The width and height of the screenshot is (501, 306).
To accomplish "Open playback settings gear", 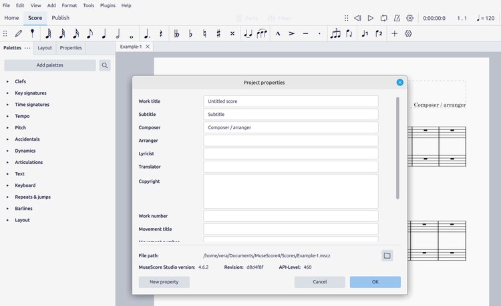I will tap(410, 18).
